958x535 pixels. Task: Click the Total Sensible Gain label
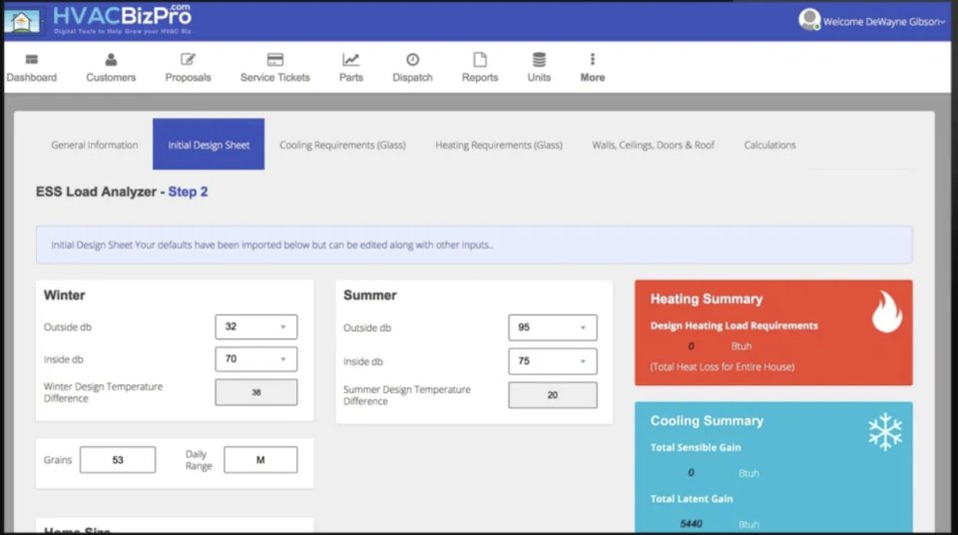(696, 447)
